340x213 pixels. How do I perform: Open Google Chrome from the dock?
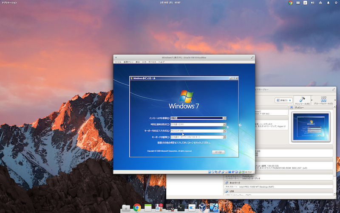point(137,207)
